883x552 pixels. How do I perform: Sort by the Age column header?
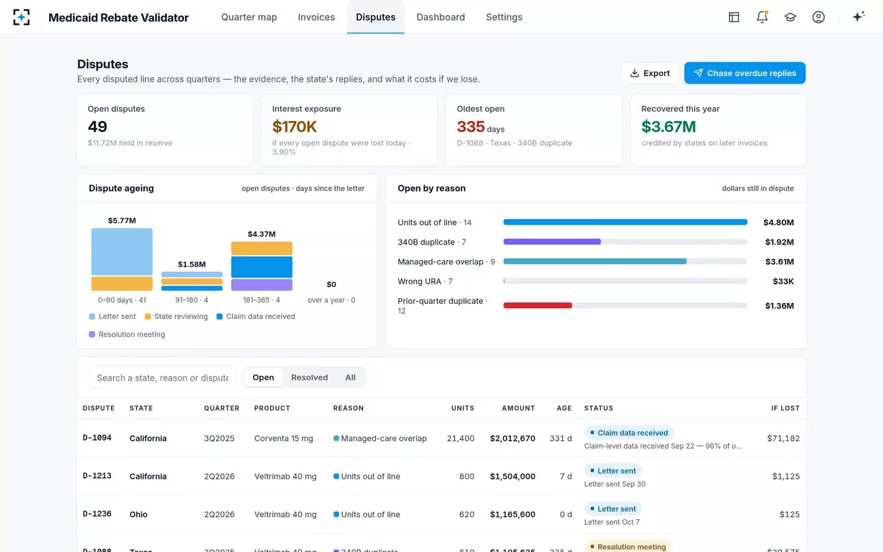[x=564, y=408]
